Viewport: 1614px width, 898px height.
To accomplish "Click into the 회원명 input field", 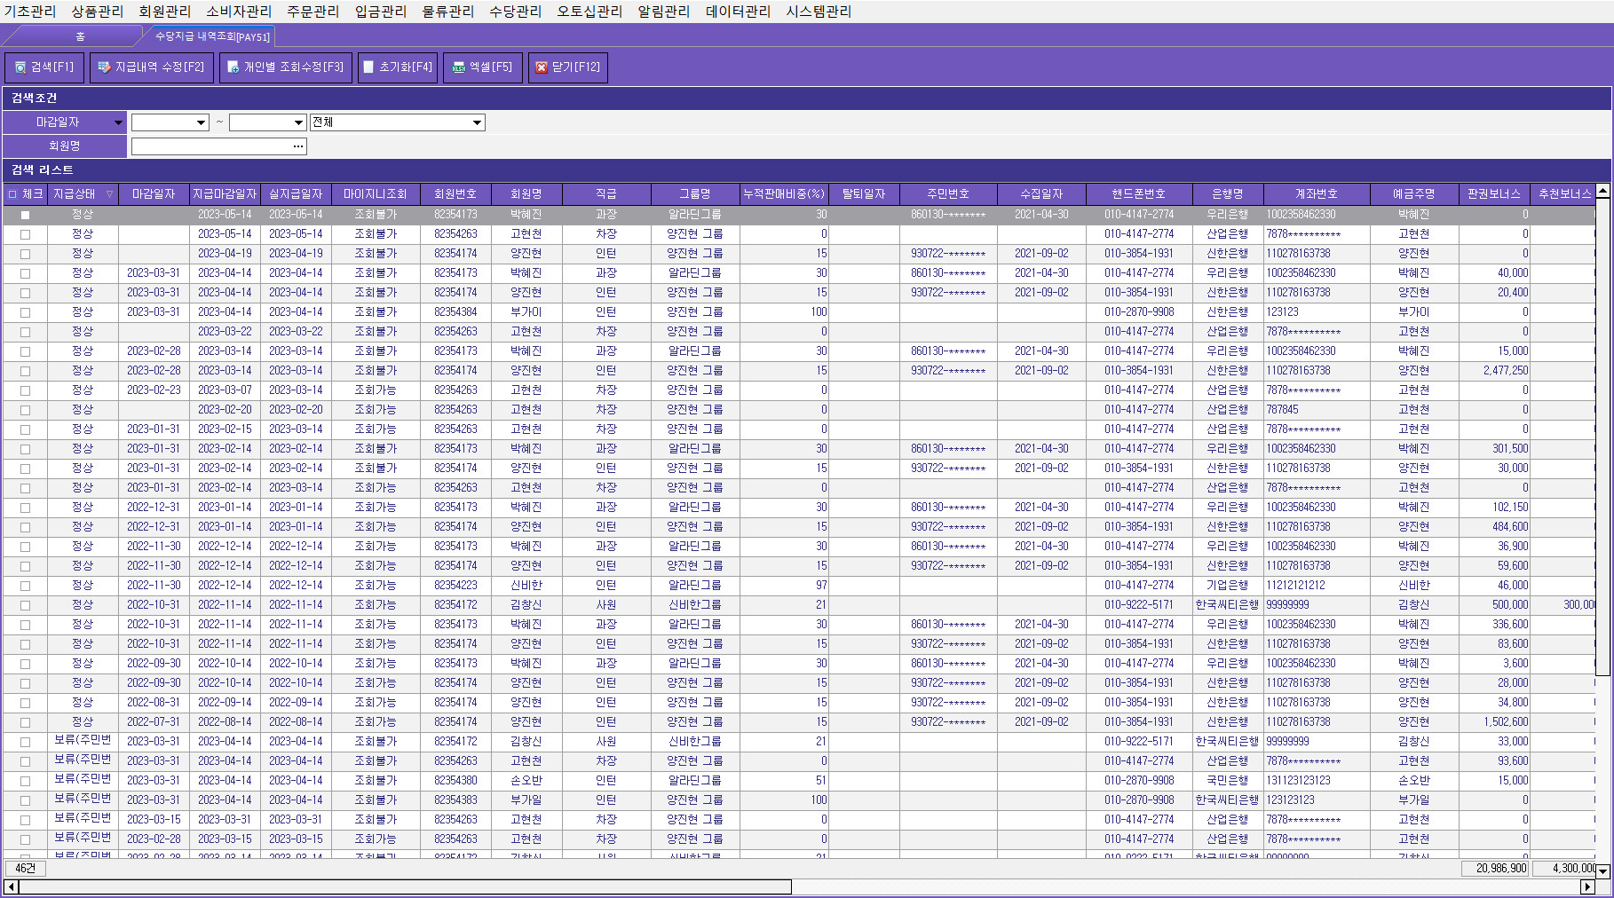I will (211, 146).
